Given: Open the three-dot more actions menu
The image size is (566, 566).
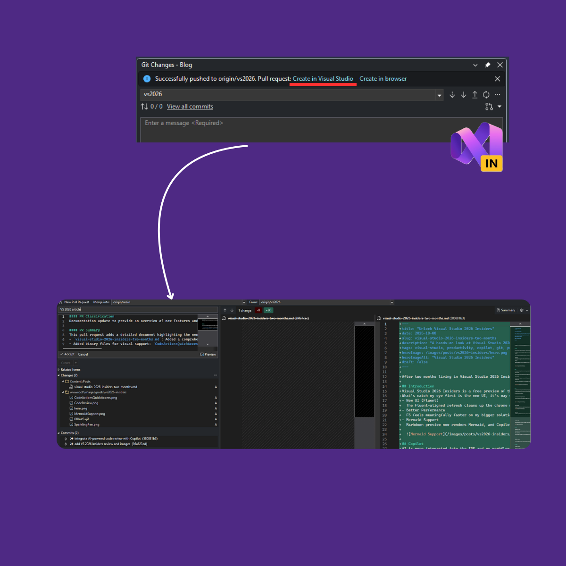Looking at the screenshot, I should 498,95.
